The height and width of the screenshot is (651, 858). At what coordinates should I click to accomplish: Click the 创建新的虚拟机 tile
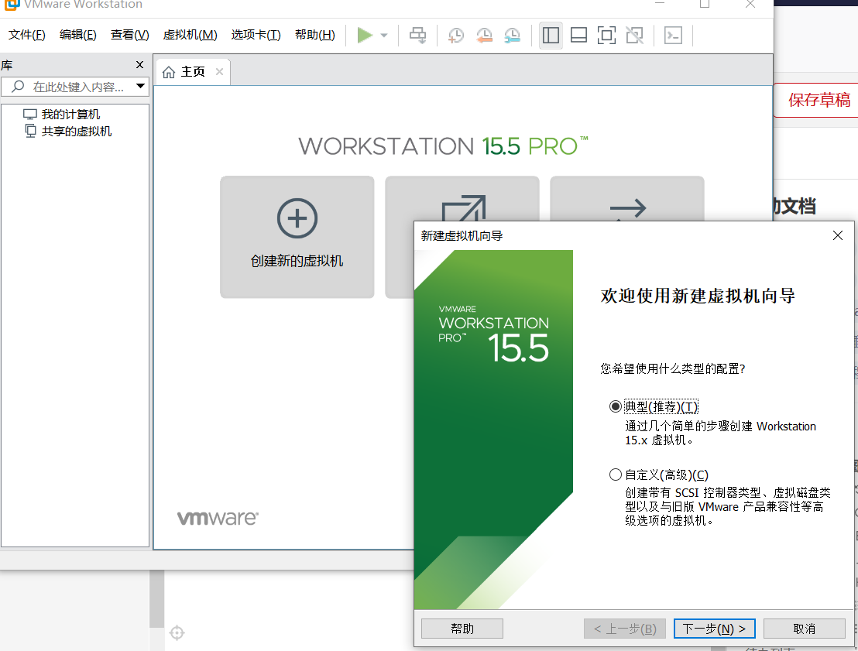[x=297, y=237]
